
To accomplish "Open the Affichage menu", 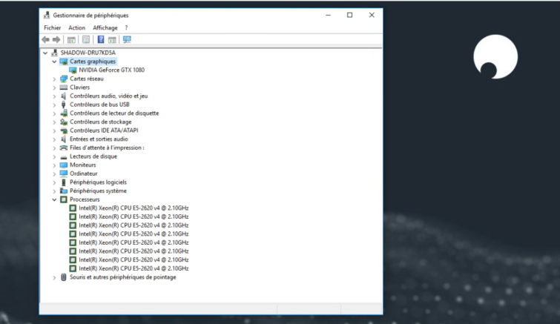I will coord(105,27).
